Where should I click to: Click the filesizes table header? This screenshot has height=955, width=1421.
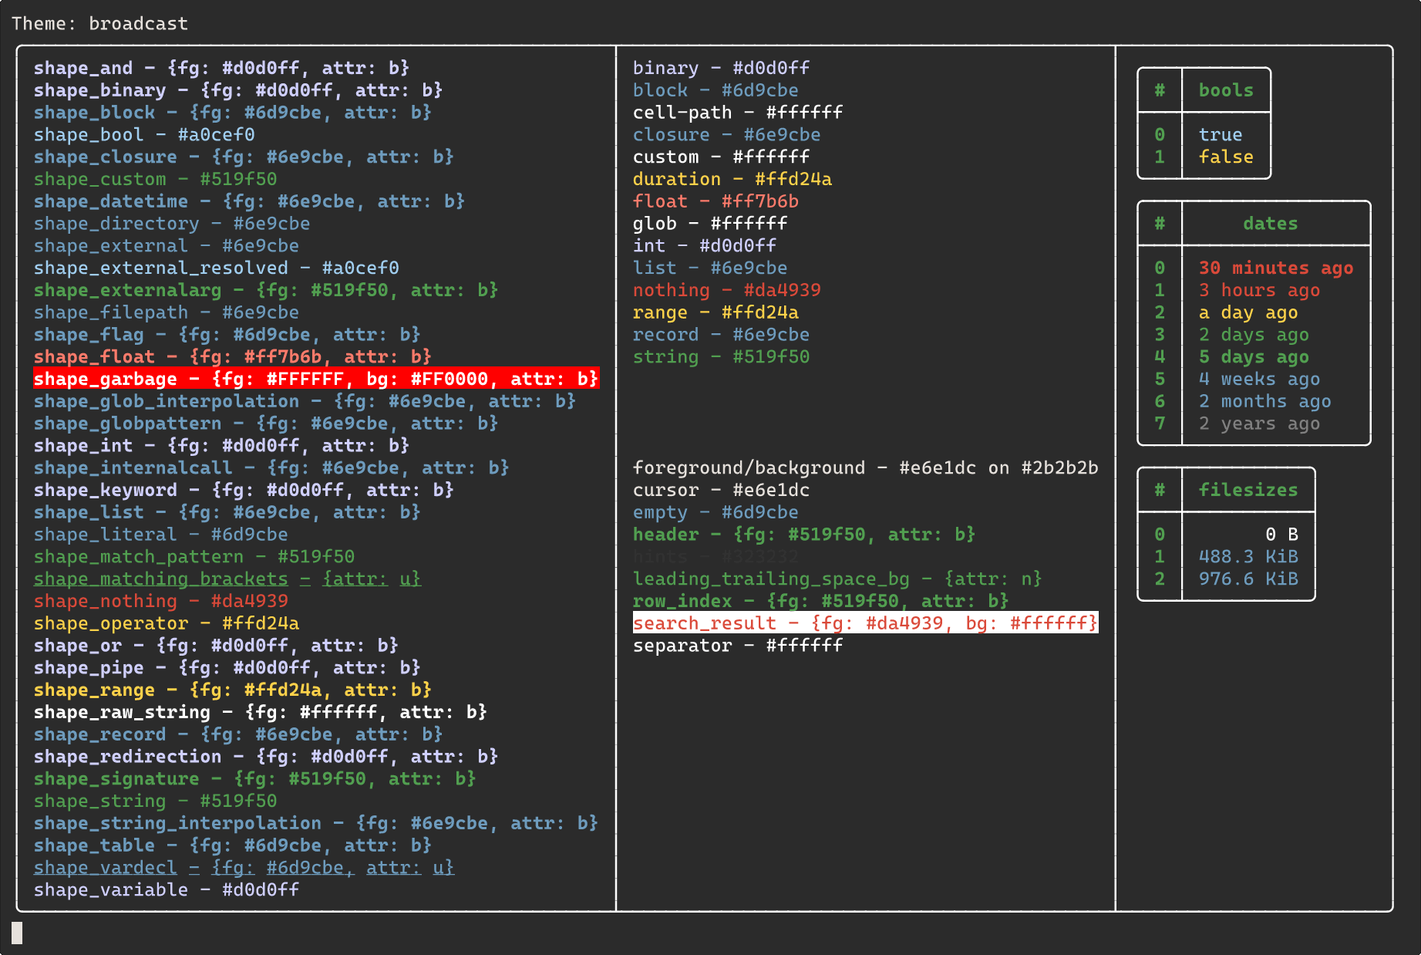point(1248,491)
